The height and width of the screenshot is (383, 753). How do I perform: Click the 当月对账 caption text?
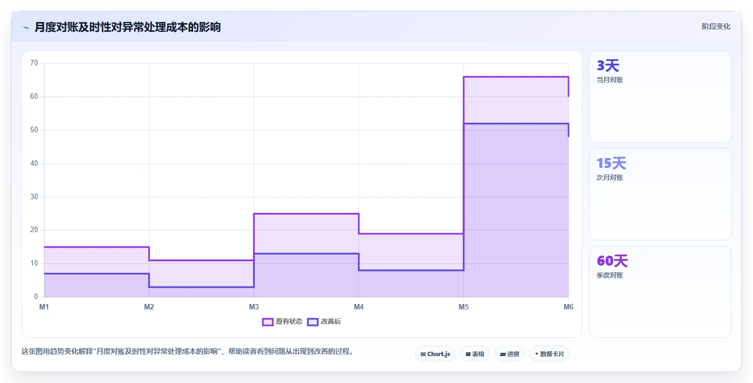click(x=610, y=80)
